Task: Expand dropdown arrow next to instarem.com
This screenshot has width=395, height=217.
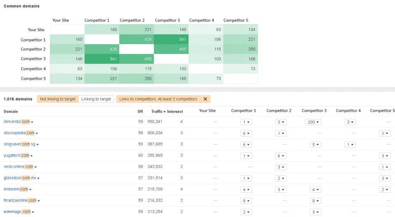Action: (30, 189)
